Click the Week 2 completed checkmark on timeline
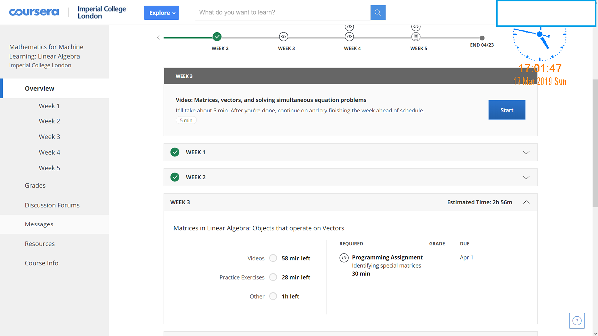Image resolution: width=598 pixels, height=336 pixels. click(217, 37)
